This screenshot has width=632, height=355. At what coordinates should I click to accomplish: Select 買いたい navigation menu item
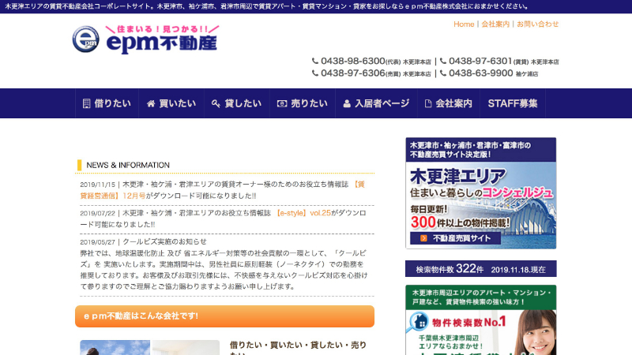coord(171,103)
